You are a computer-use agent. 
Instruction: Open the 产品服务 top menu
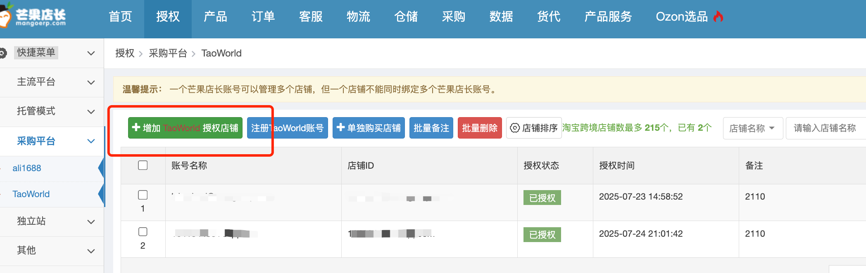pos(608,16)
